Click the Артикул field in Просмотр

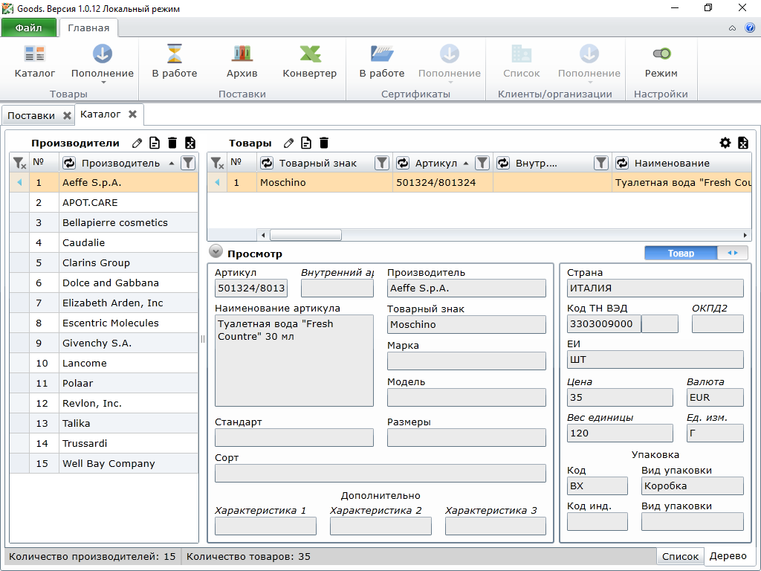[x=251, y=288]
